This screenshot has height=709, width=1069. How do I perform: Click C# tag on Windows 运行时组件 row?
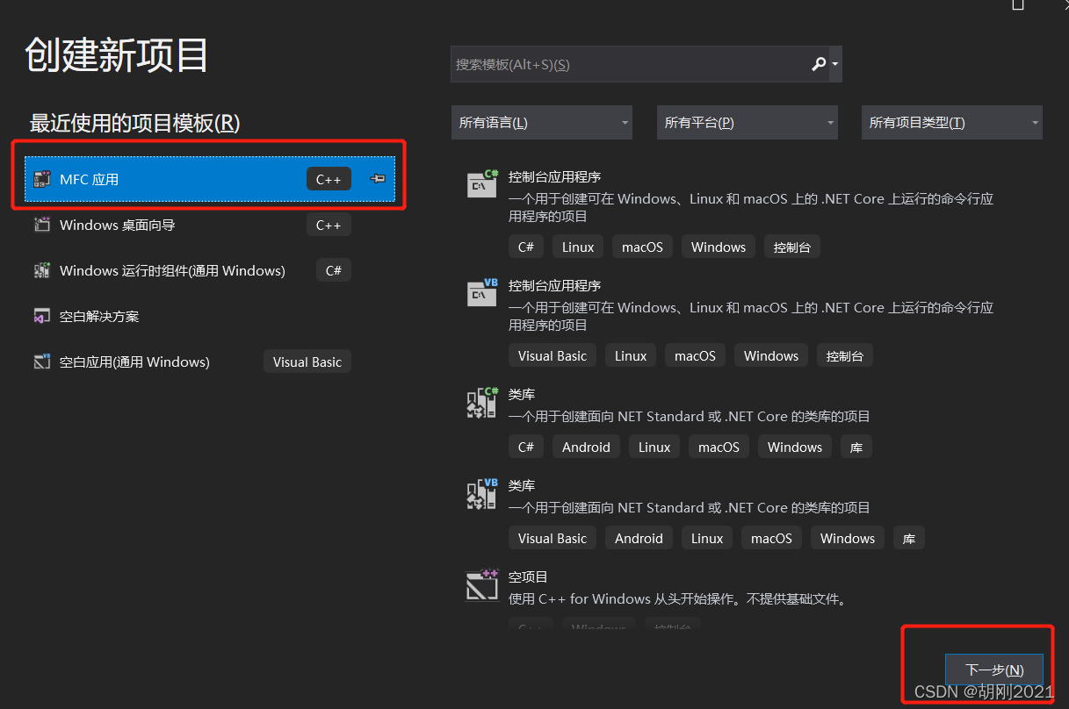click(x=334, y=270)
